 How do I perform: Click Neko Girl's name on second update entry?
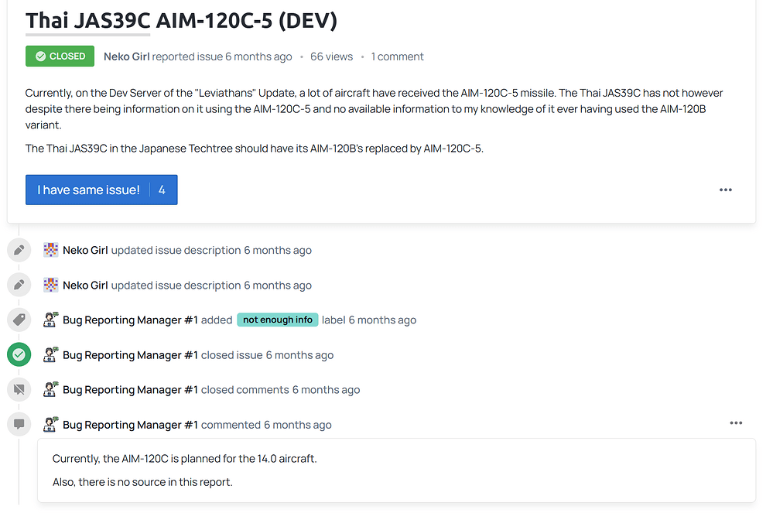click(85, 286)
